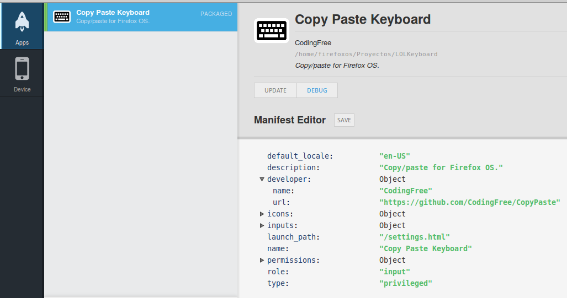Expand the icons object in manifest
The image size is (567, 298).
pyautogui.click(x=262, y=214)
